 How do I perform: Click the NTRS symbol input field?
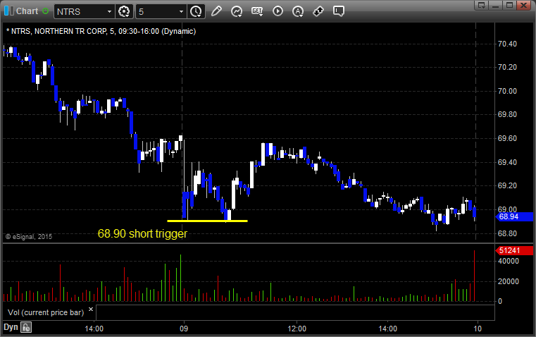(79, 11)
